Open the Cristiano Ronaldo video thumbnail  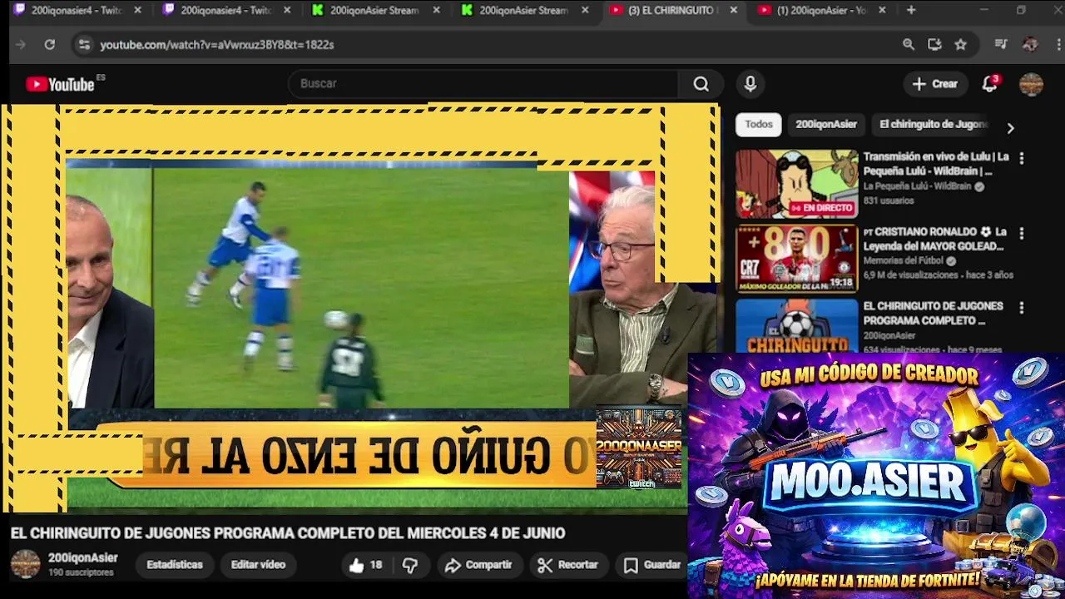click(x=796, y=259)
